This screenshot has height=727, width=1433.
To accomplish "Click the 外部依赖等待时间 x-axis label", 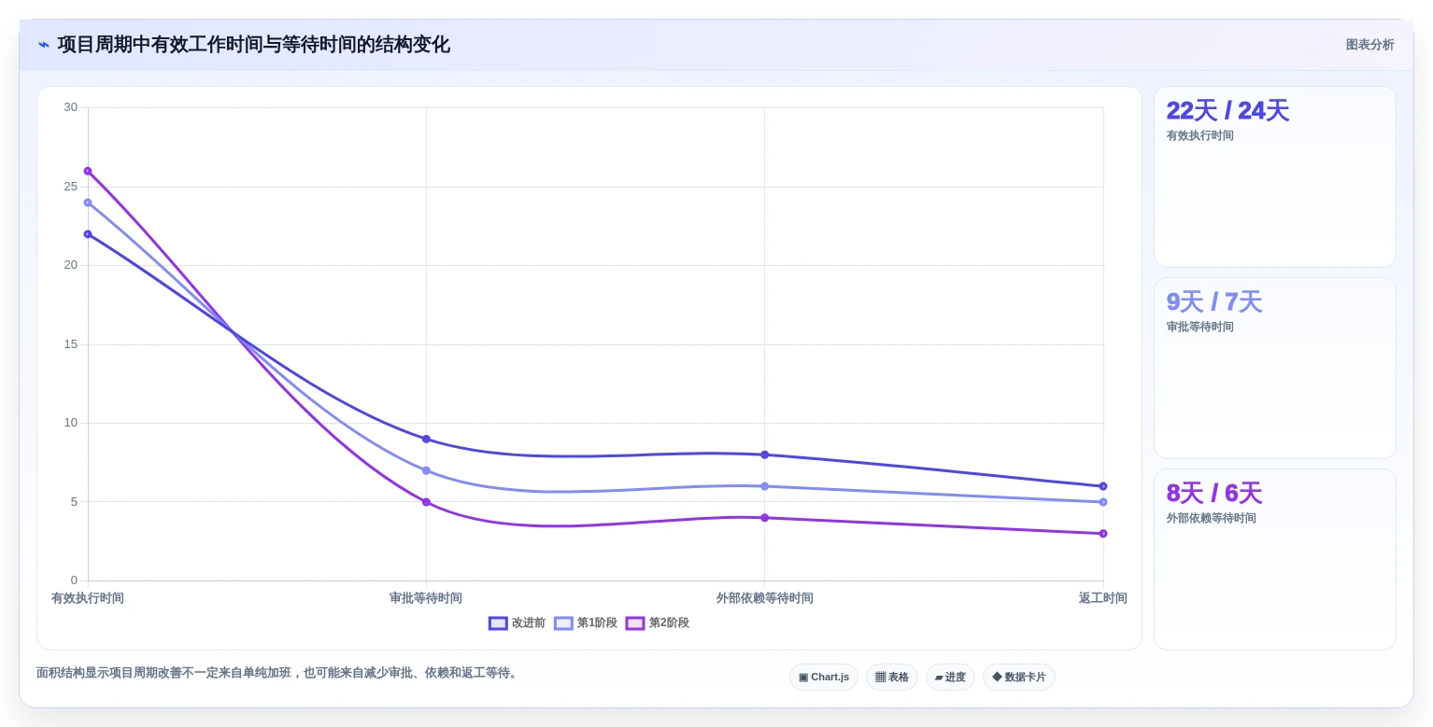I will pos(764,598).
